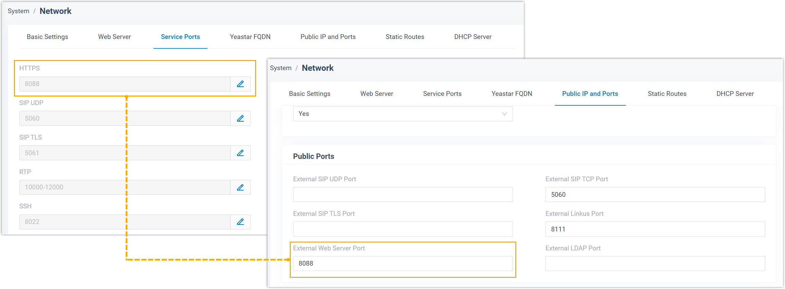Viewport: 785px width, 289px height.
Task: Click the External SIP TCP Port field
Action: 655,195
